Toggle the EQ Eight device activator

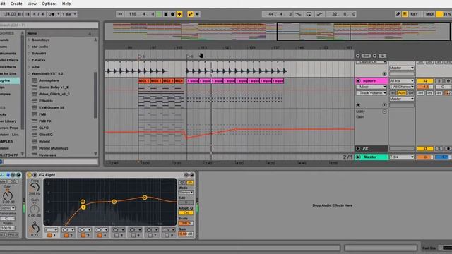(x=29, y=175)
